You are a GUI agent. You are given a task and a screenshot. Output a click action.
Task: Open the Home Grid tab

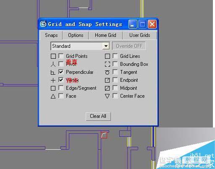105,35
